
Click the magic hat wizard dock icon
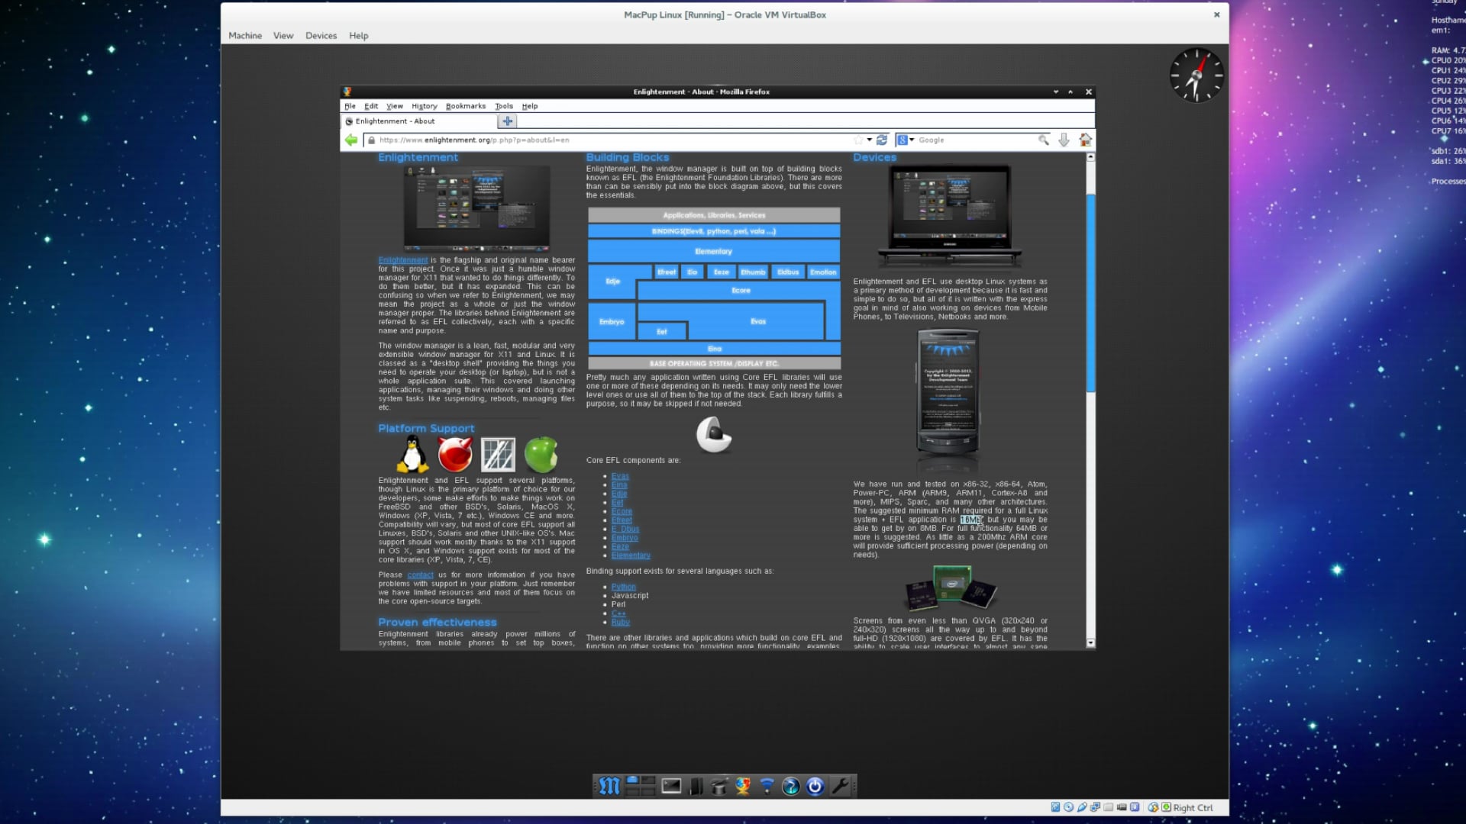click(718, 786)
